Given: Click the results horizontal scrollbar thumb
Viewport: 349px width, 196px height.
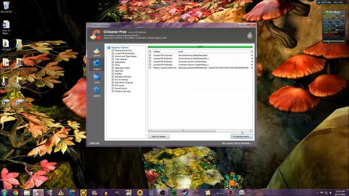Looking at the screenshot, I should pos(183,131).
